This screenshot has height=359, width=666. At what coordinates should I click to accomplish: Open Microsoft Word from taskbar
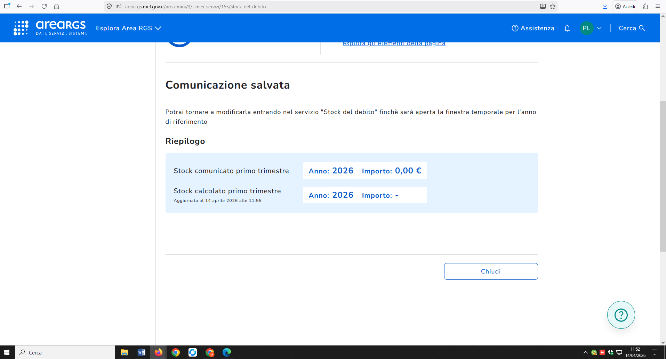141,352
